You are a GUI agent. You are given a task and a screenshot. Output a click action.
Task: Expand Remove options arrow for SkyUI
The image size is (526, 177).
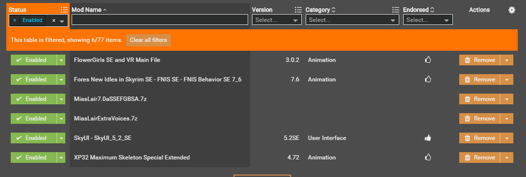pos(507,138)
